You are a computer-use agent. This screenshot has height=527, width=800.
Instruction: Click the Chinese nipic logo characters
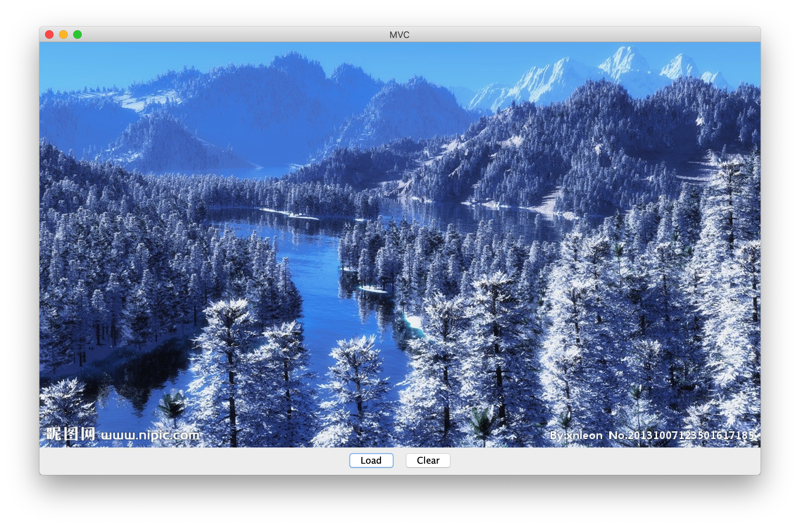70,434
